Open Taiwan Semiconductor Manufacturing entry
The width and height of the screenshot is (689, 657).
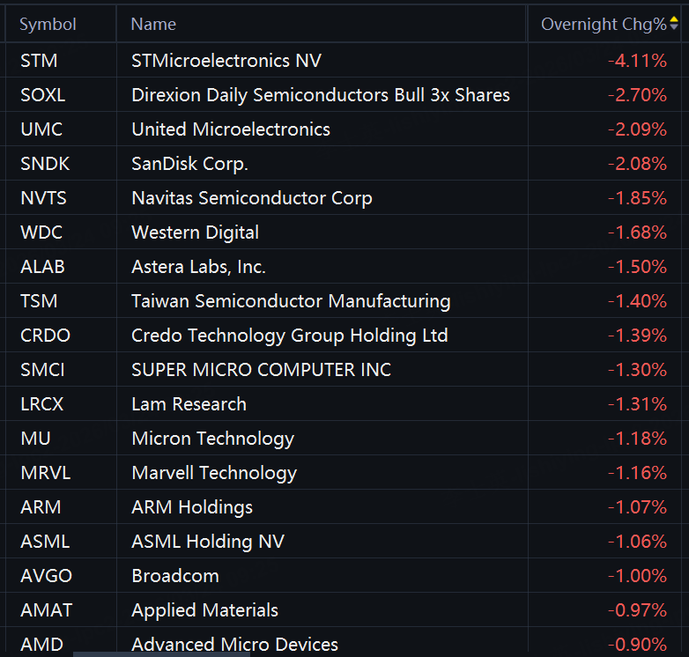tap(291, 301)
